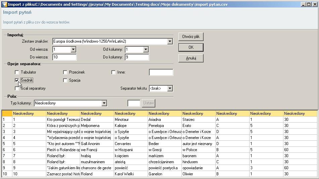The width and height of the screenshot is (319, 179).
Task: Click the Inne custom separator text field
Action: coord(161,72)
